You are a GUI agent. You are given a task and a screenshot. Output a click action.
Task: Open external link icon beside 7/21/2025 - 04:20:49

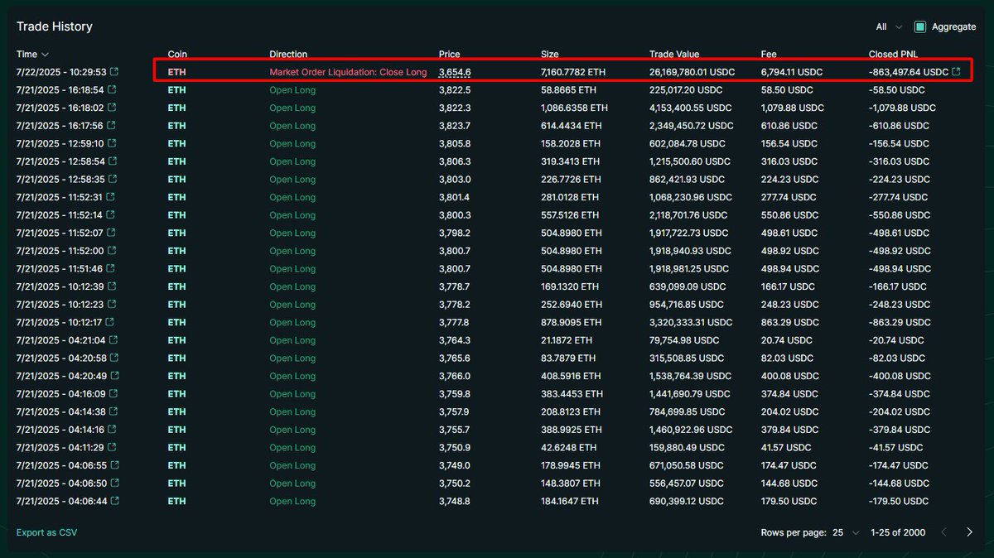tap(113, 376)
